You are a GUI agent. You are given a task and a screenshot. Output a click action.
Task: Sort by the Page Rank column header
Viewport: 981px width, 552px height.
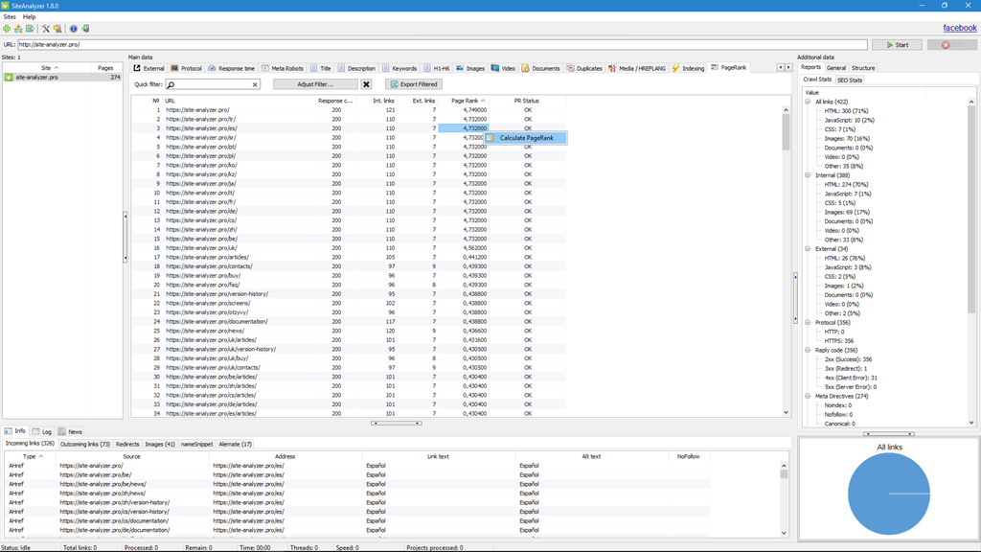[465, 101]
